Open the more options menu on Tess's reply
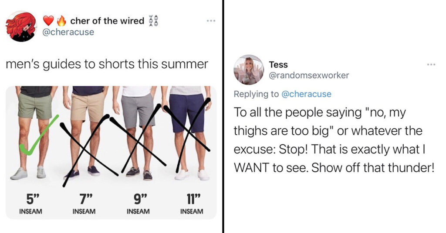Screen dimensions: 446x233 (431, 65)
